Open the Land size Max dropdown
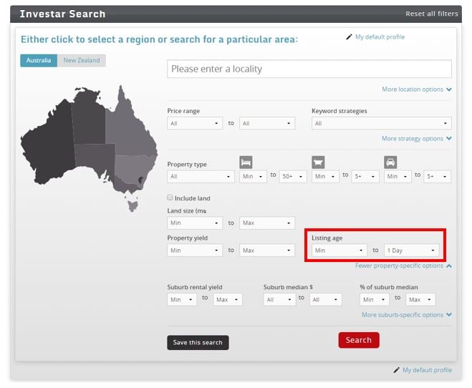The width and height of the screenshot is (472, 388). (x=267, y=223)
